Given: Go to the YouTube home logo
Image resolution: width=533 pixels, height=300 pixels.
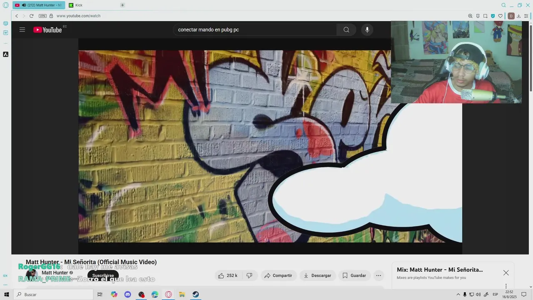Looking at the screenshot, I should click(47, 30).
